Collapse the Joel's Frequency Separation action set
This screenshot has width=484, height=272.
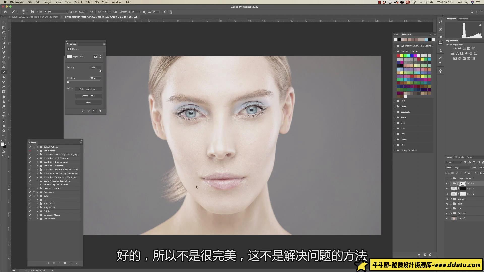(38, 181)
